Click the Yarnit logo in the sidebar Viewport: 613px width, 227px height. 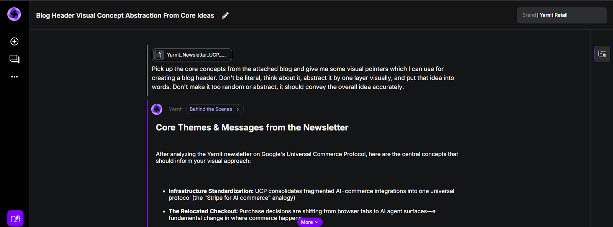[x=14, y=14]
